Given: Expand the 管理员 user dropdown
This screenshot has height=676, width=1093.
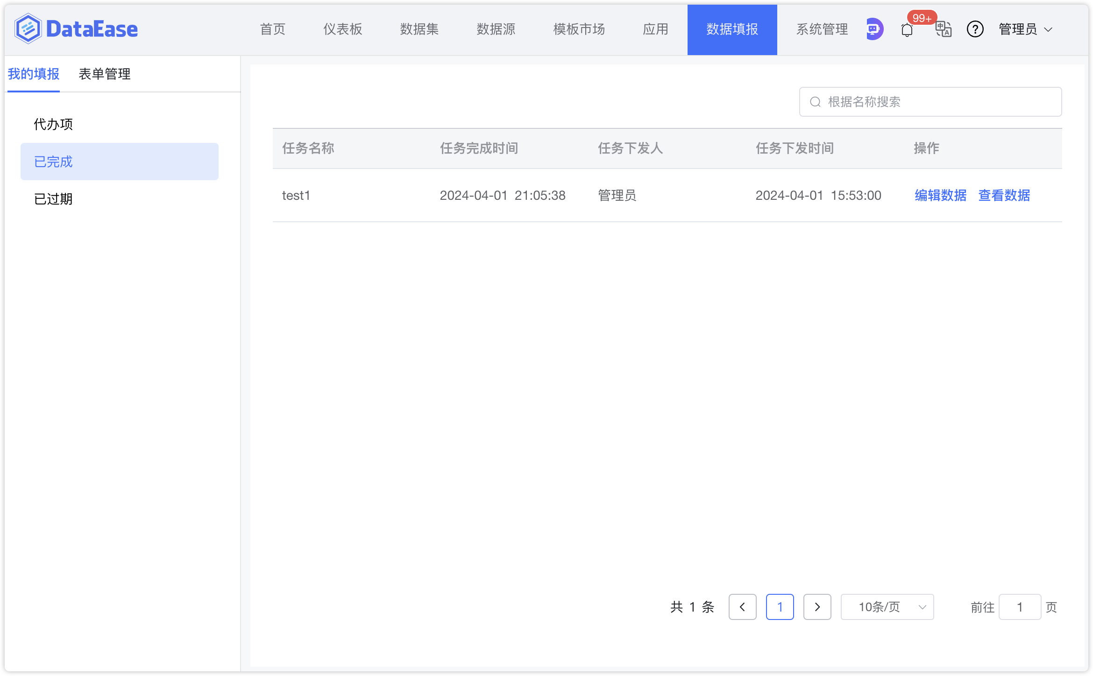Looking at the screenshot, I should pyautogui.click(x=1026, y=29).
